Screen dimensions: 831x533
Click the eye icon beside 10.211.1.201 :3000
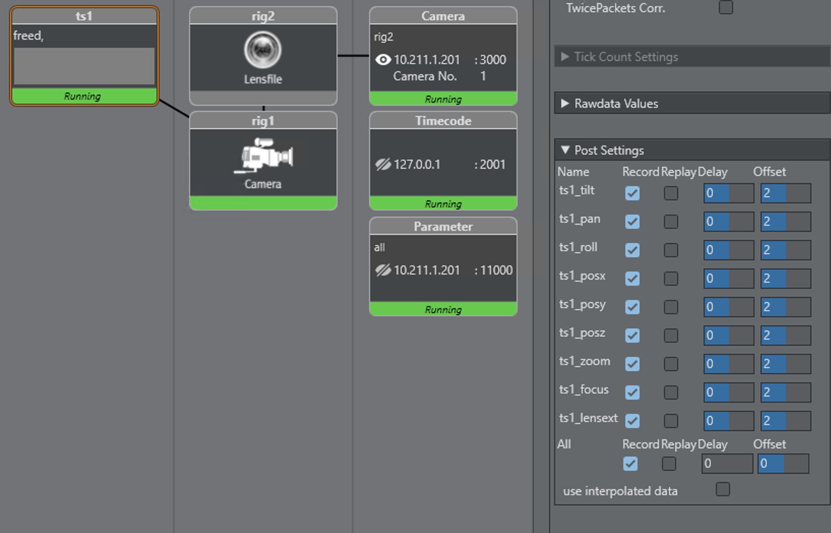click(x=382, y=60)
